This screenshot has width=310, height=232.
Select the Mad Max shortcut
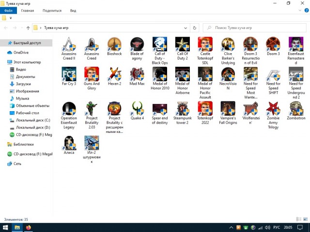pyautogui.click(x=137, y=76)
